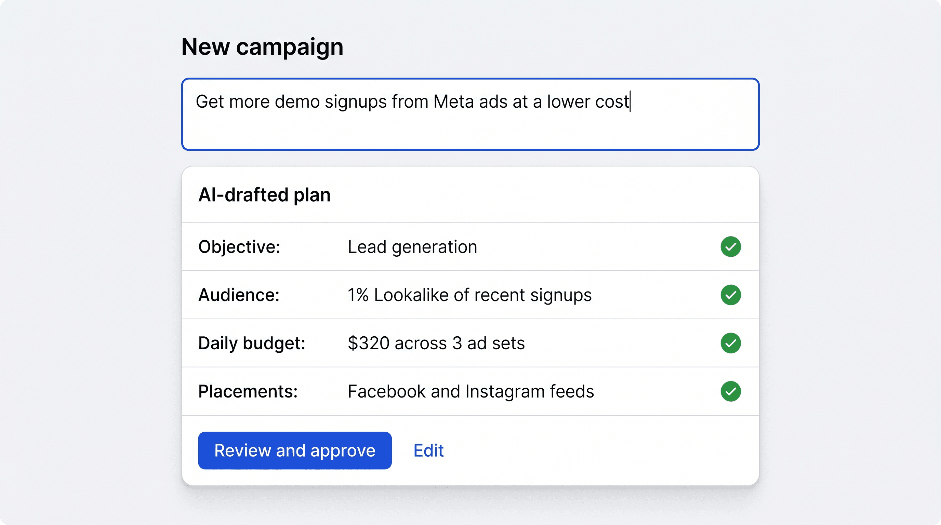
Task: Select the '$320 across 3 ad sets' value
Action: [x=436, y=343]
